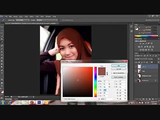This screenshot has width=160, height=120.
Task: Select the Hand tool
Action: coord(2,83)
